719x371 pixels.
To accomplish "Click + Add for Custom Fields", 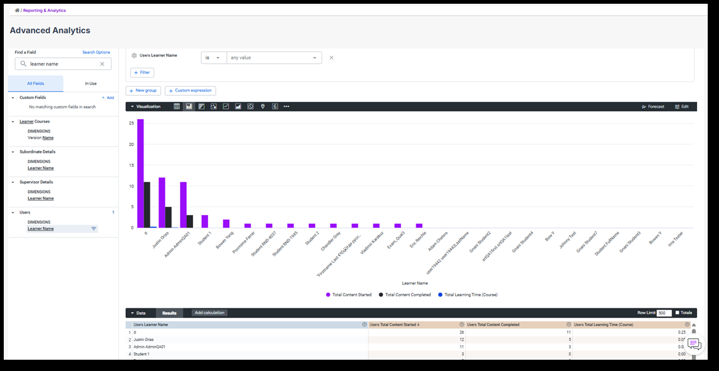I will [x=108, y=98].
